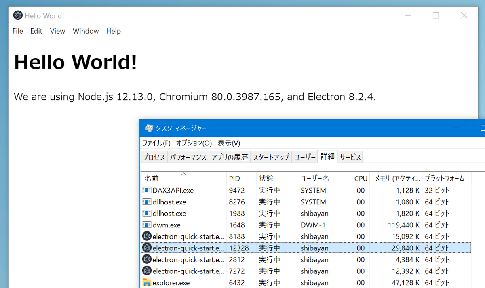The image size is (485, 288).
Task: Minimize the タスク マネージャー window
Action: (456, 128)
